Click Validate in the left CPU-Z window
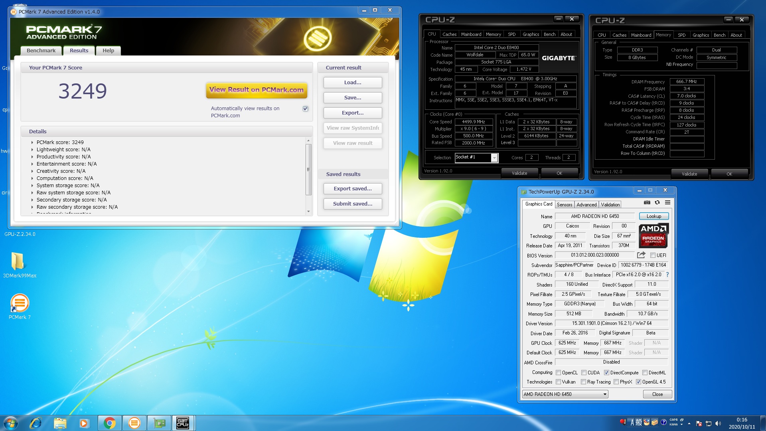 click(519, 173)
